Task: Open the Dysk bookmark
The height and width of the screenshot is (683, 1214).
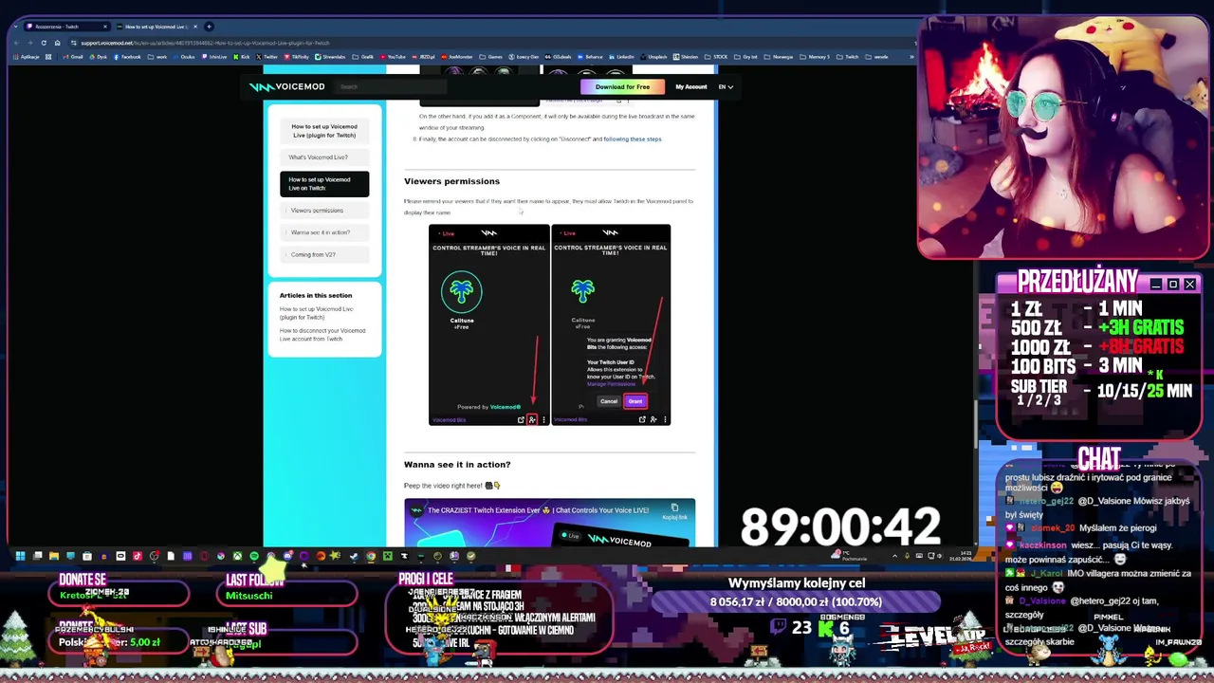Action: pos(99,57)
